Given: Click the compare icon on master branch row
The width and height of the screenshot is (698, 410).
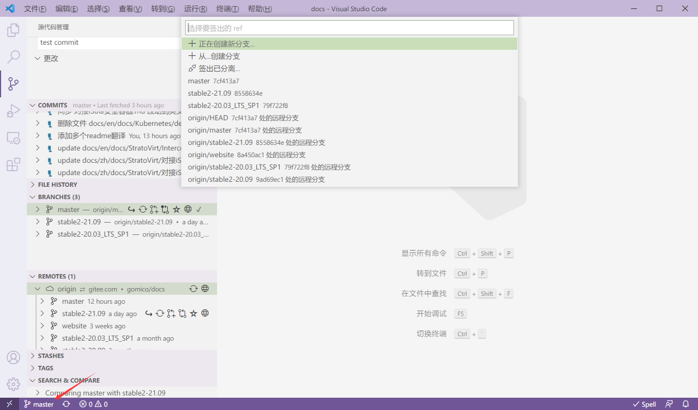Looking at the screenshot, I should [x=165, y=209].
